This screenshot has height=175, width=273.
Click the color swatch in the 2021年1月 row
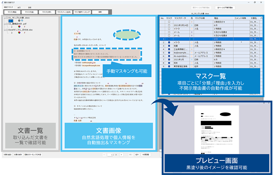coord(192,59)
